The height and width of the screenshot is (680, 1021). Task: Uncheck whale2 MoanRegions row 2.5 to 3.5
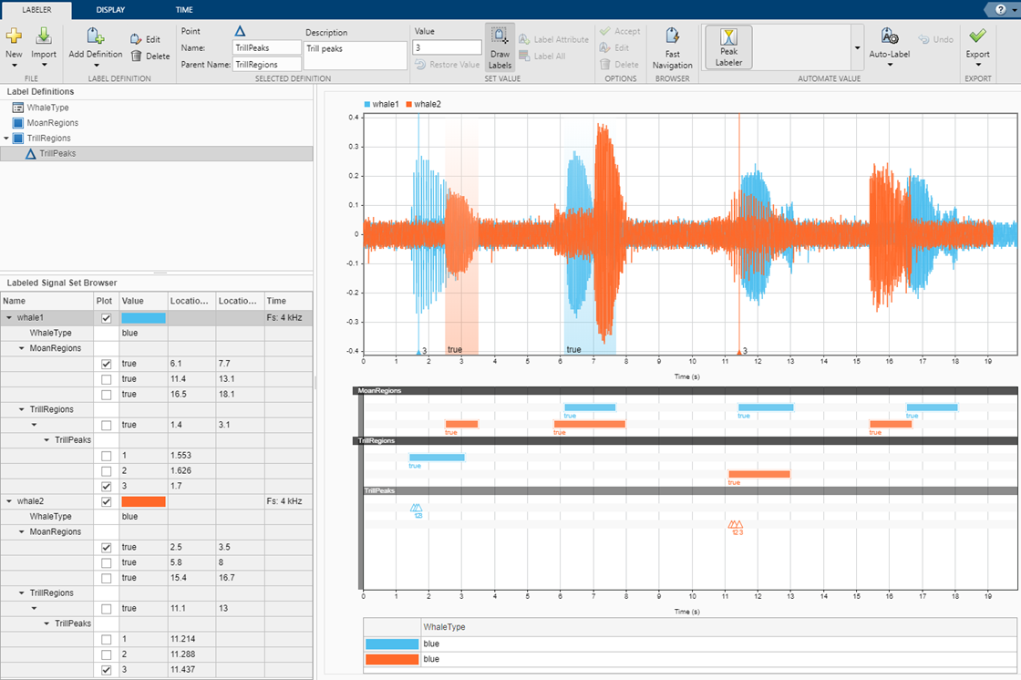[x=106, y=548]
